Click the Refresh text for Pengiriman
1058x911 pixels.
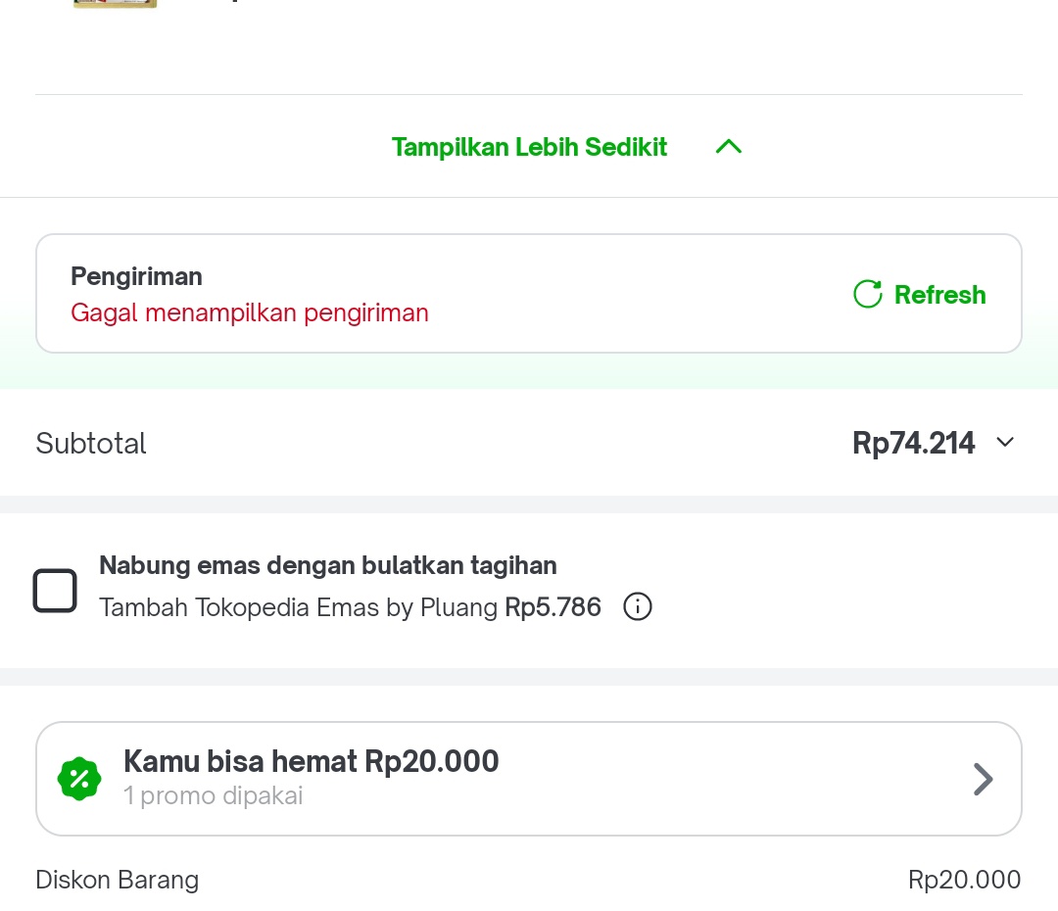pos(939,295)
